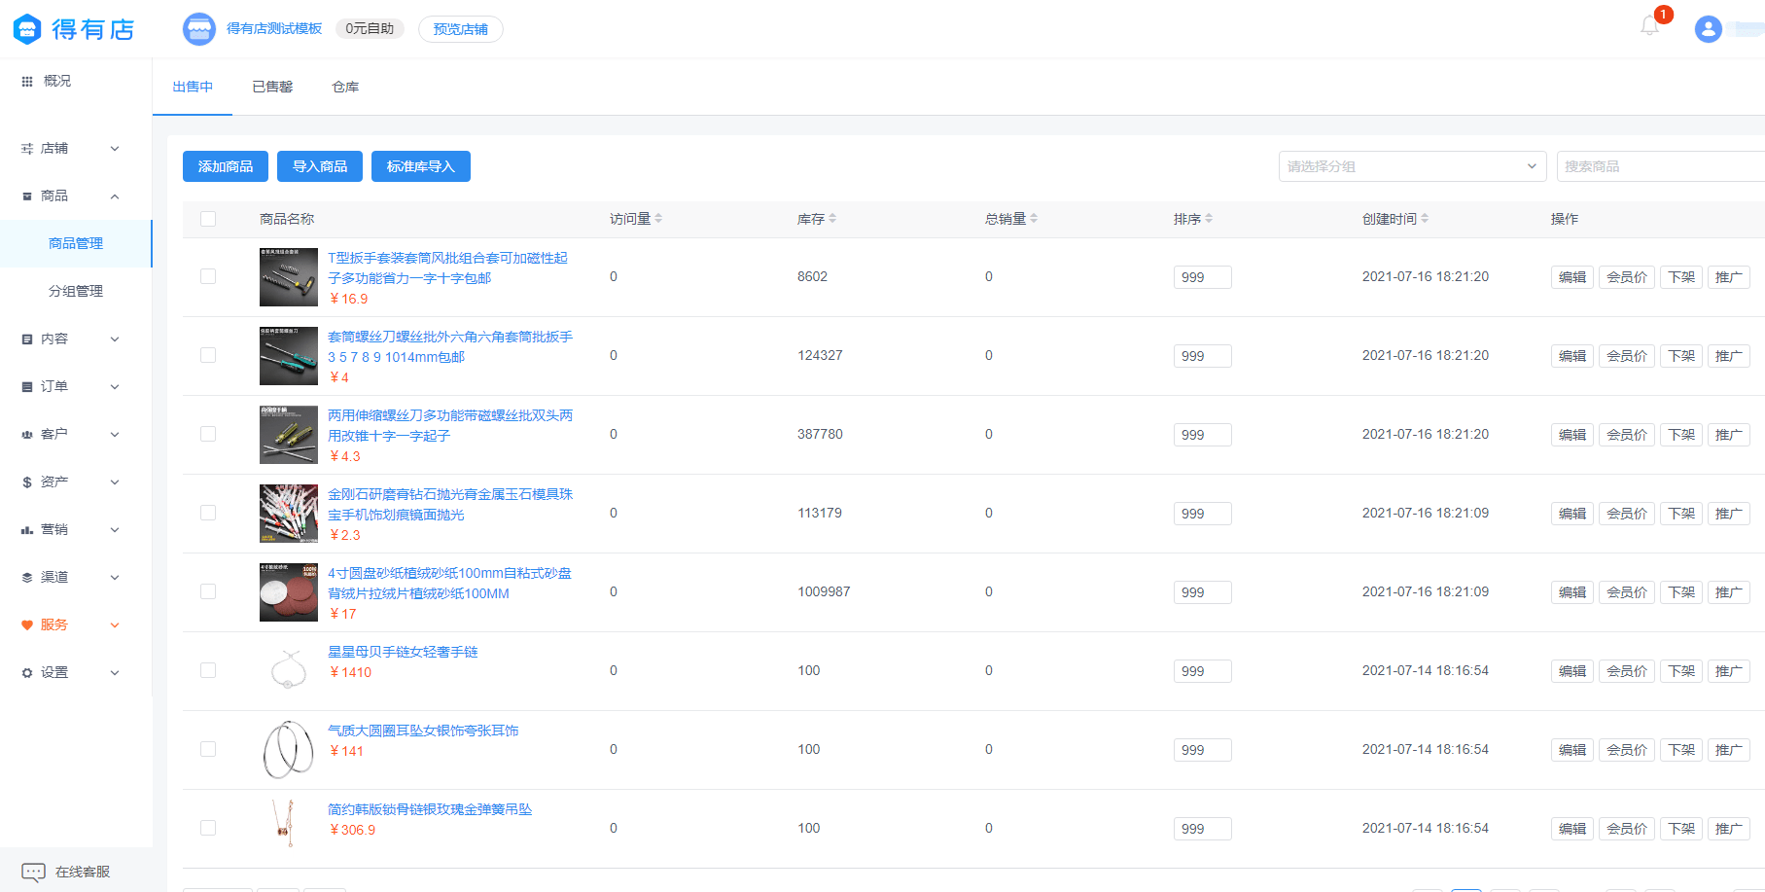The width and height of the screenshot is (1765, 892).
Task: Click the 在线客服 chat icon
Action: pyautogui.click(x=33, y=872)
